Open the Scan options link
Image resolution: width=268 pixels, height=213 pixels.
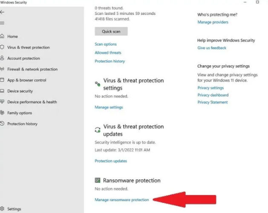(106, 44)
